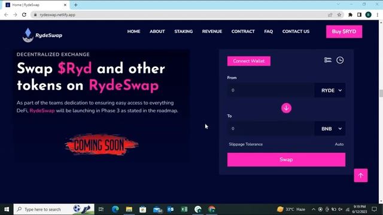This screenshot has width=383, height=215.
Task: Open the tab search chevron in Chrome
Action: tap(338, 4)
